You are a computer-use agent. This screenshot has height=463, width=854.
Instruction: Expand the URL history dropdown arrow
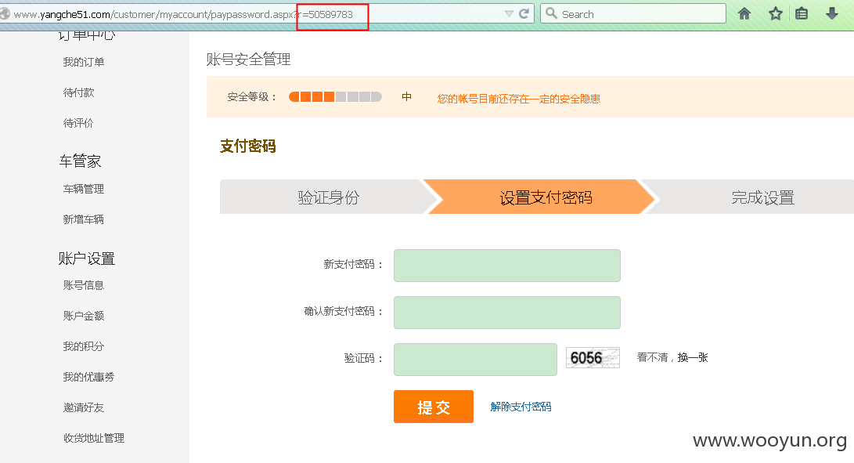(x=509, y=13)
